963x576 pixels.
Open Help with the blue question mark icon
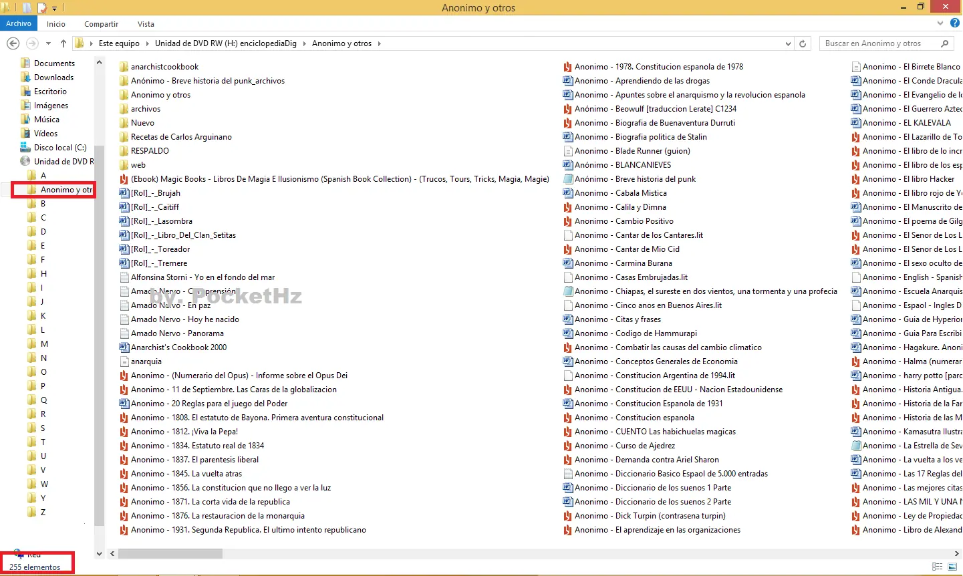click(x=955, y=23)
